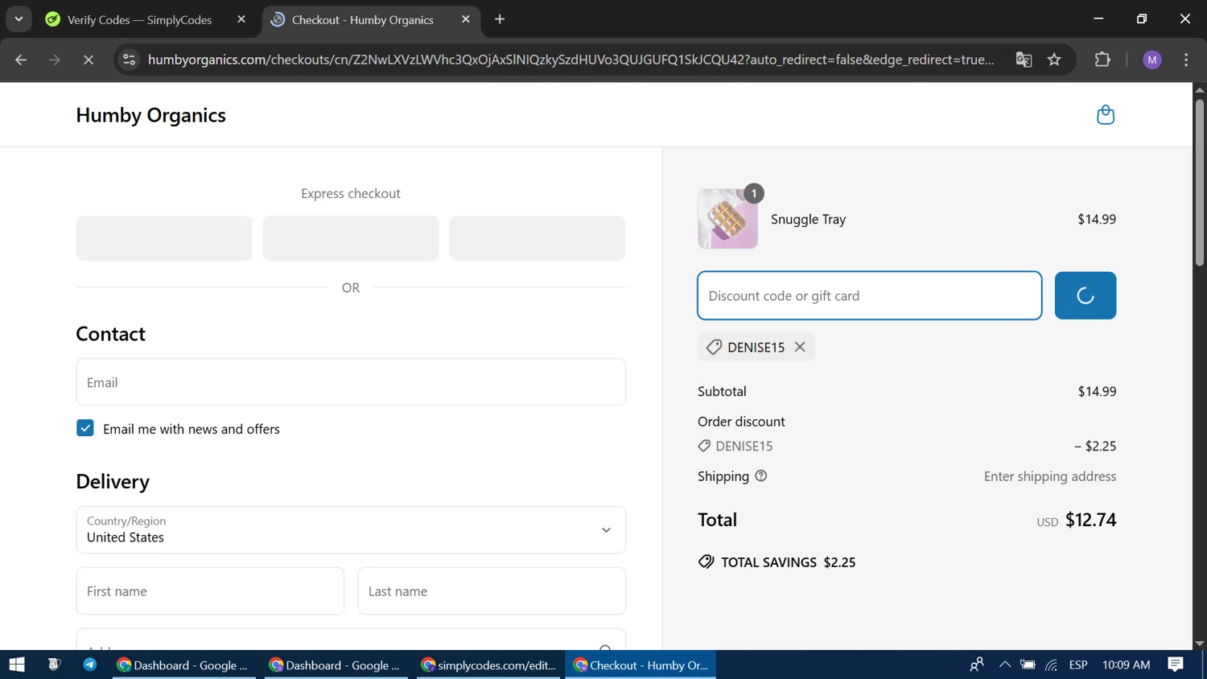Open the Wi-Fi network icon
Image resolution: width=1207 pixels, height=679 pixels.
pyautogui.click(x=1052, y=665)
